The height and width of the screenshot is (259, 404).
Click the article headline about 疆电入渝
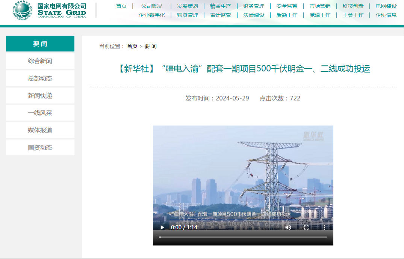point(243,69)
